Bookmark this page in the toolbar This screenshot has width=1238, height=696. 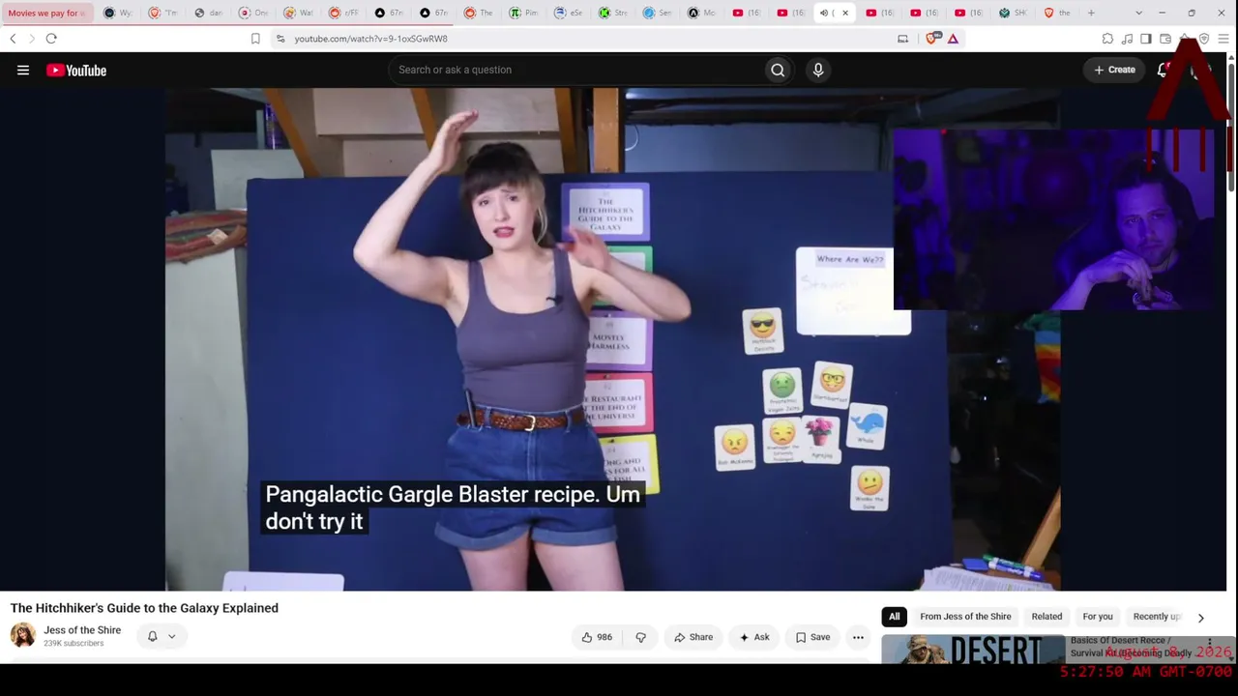pos(255,39)
